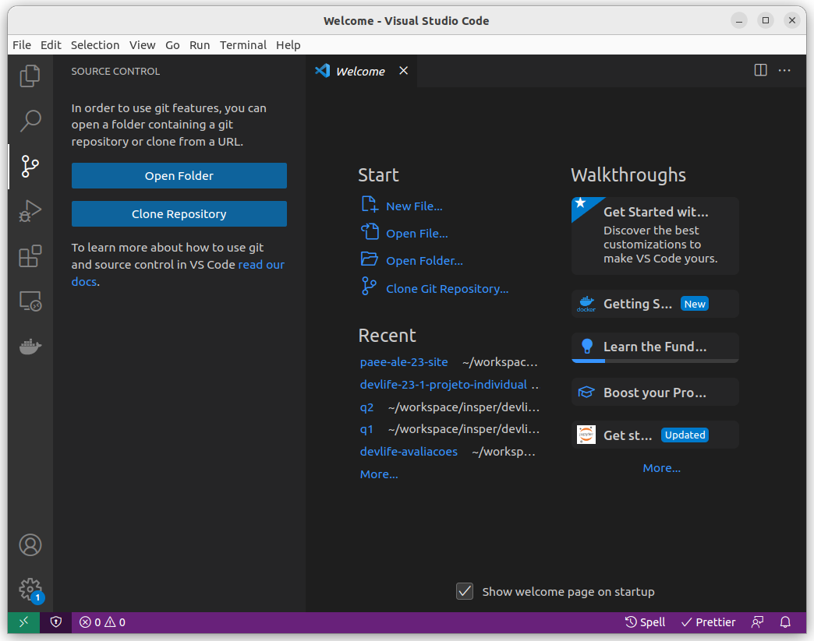Open the paee-ale-23-site recent project
Image resolution: width=814 pixels, height=641 pixels.
pos(404,362)
